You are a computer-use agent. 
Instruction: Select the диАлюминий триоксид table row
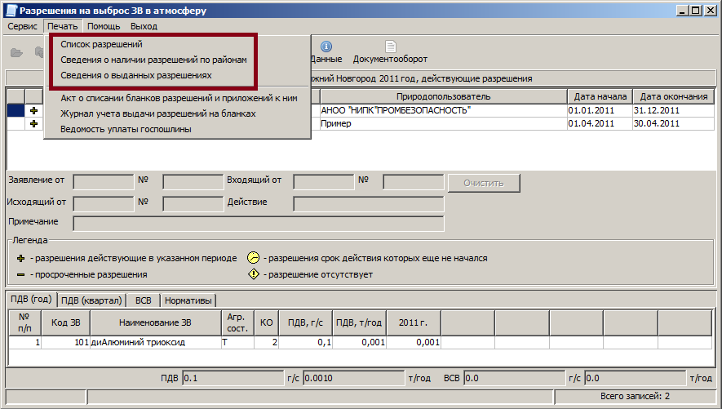tap(137, 343)
